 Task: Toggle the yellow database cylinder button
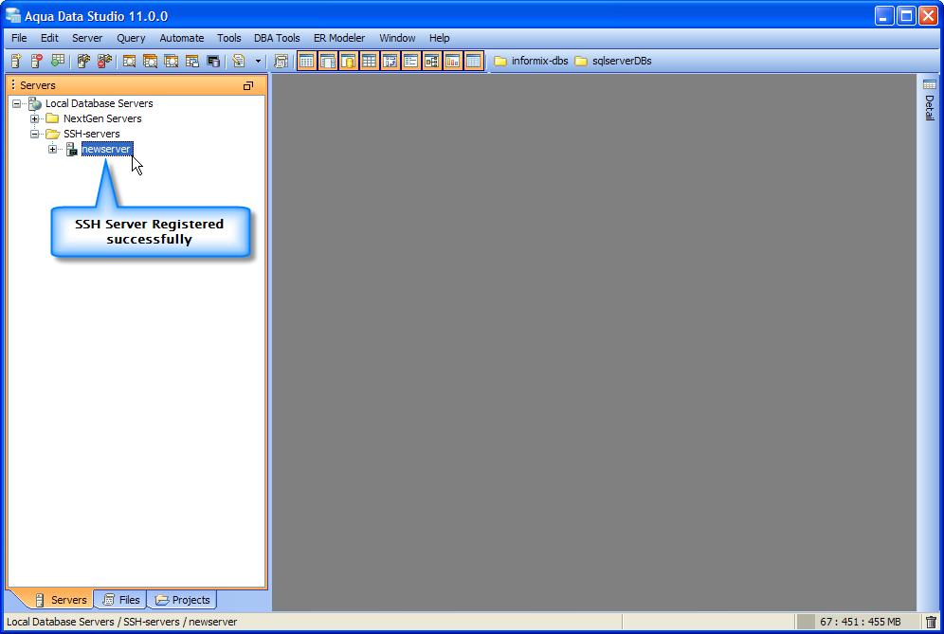pyautogui.click(x=349, y=61)
